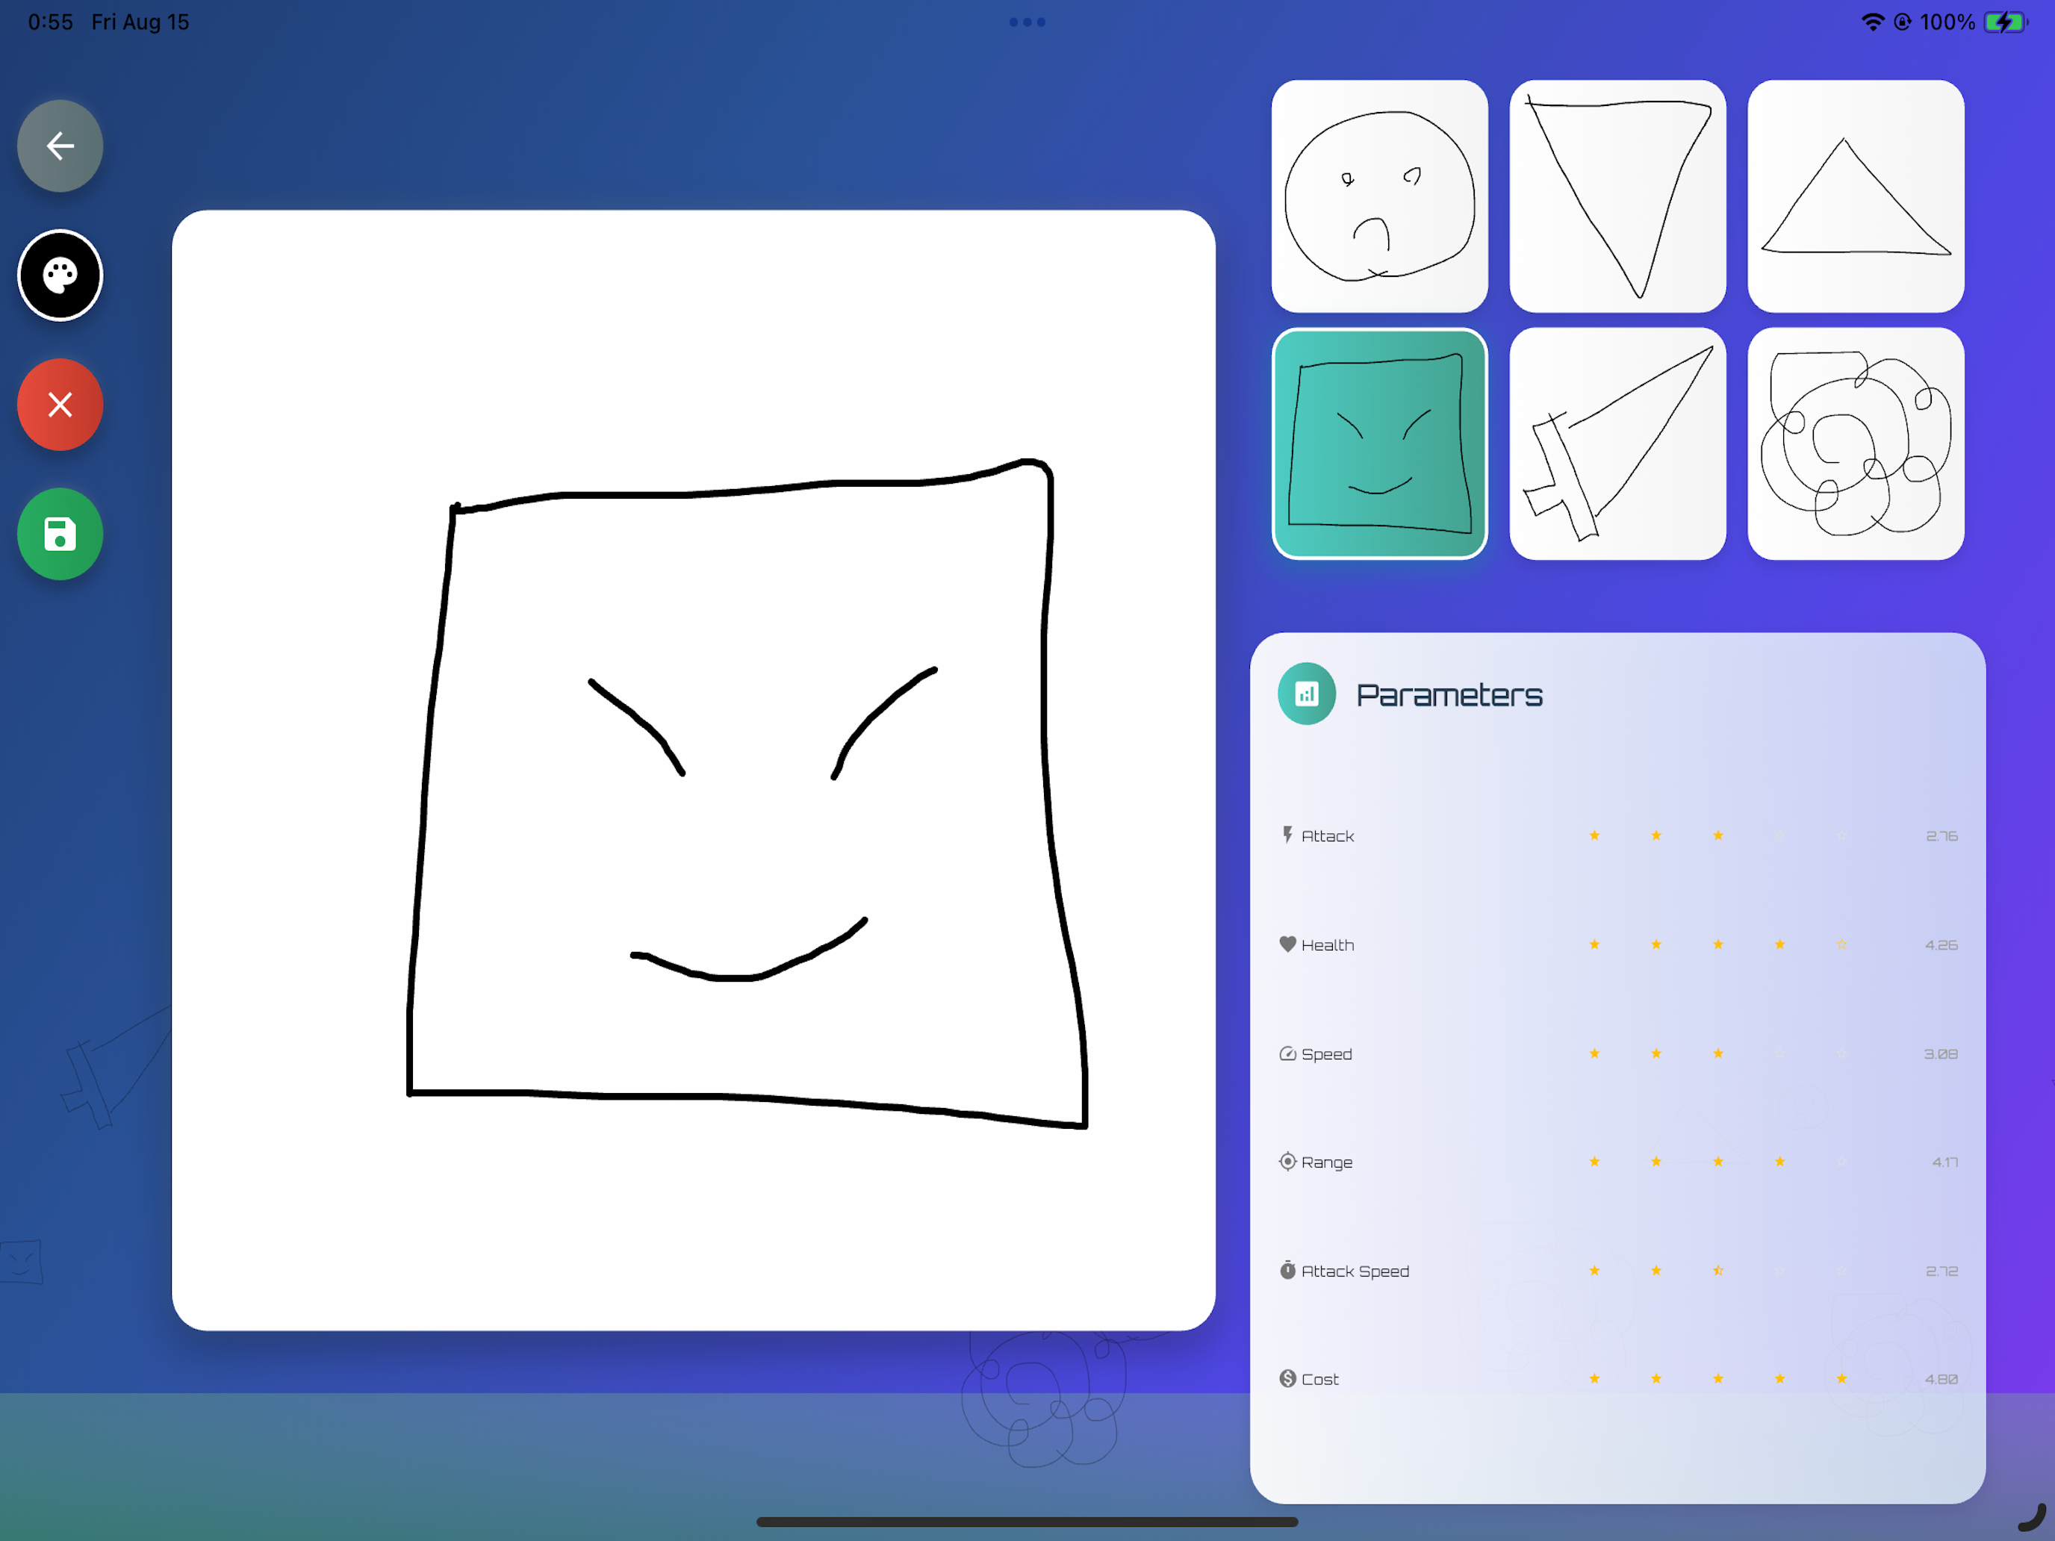2055x1541 pixels.
Task: Click the Attack Speed value 2.72
Action: [x=1941, y=1271]
